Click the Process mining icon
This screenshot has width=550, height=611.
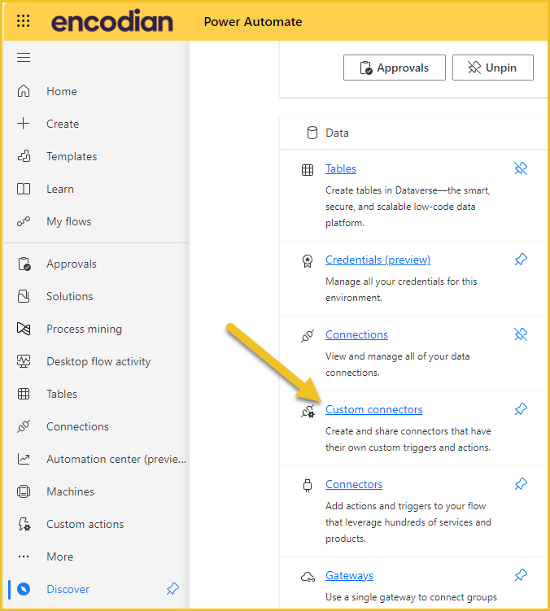[24, 329]
